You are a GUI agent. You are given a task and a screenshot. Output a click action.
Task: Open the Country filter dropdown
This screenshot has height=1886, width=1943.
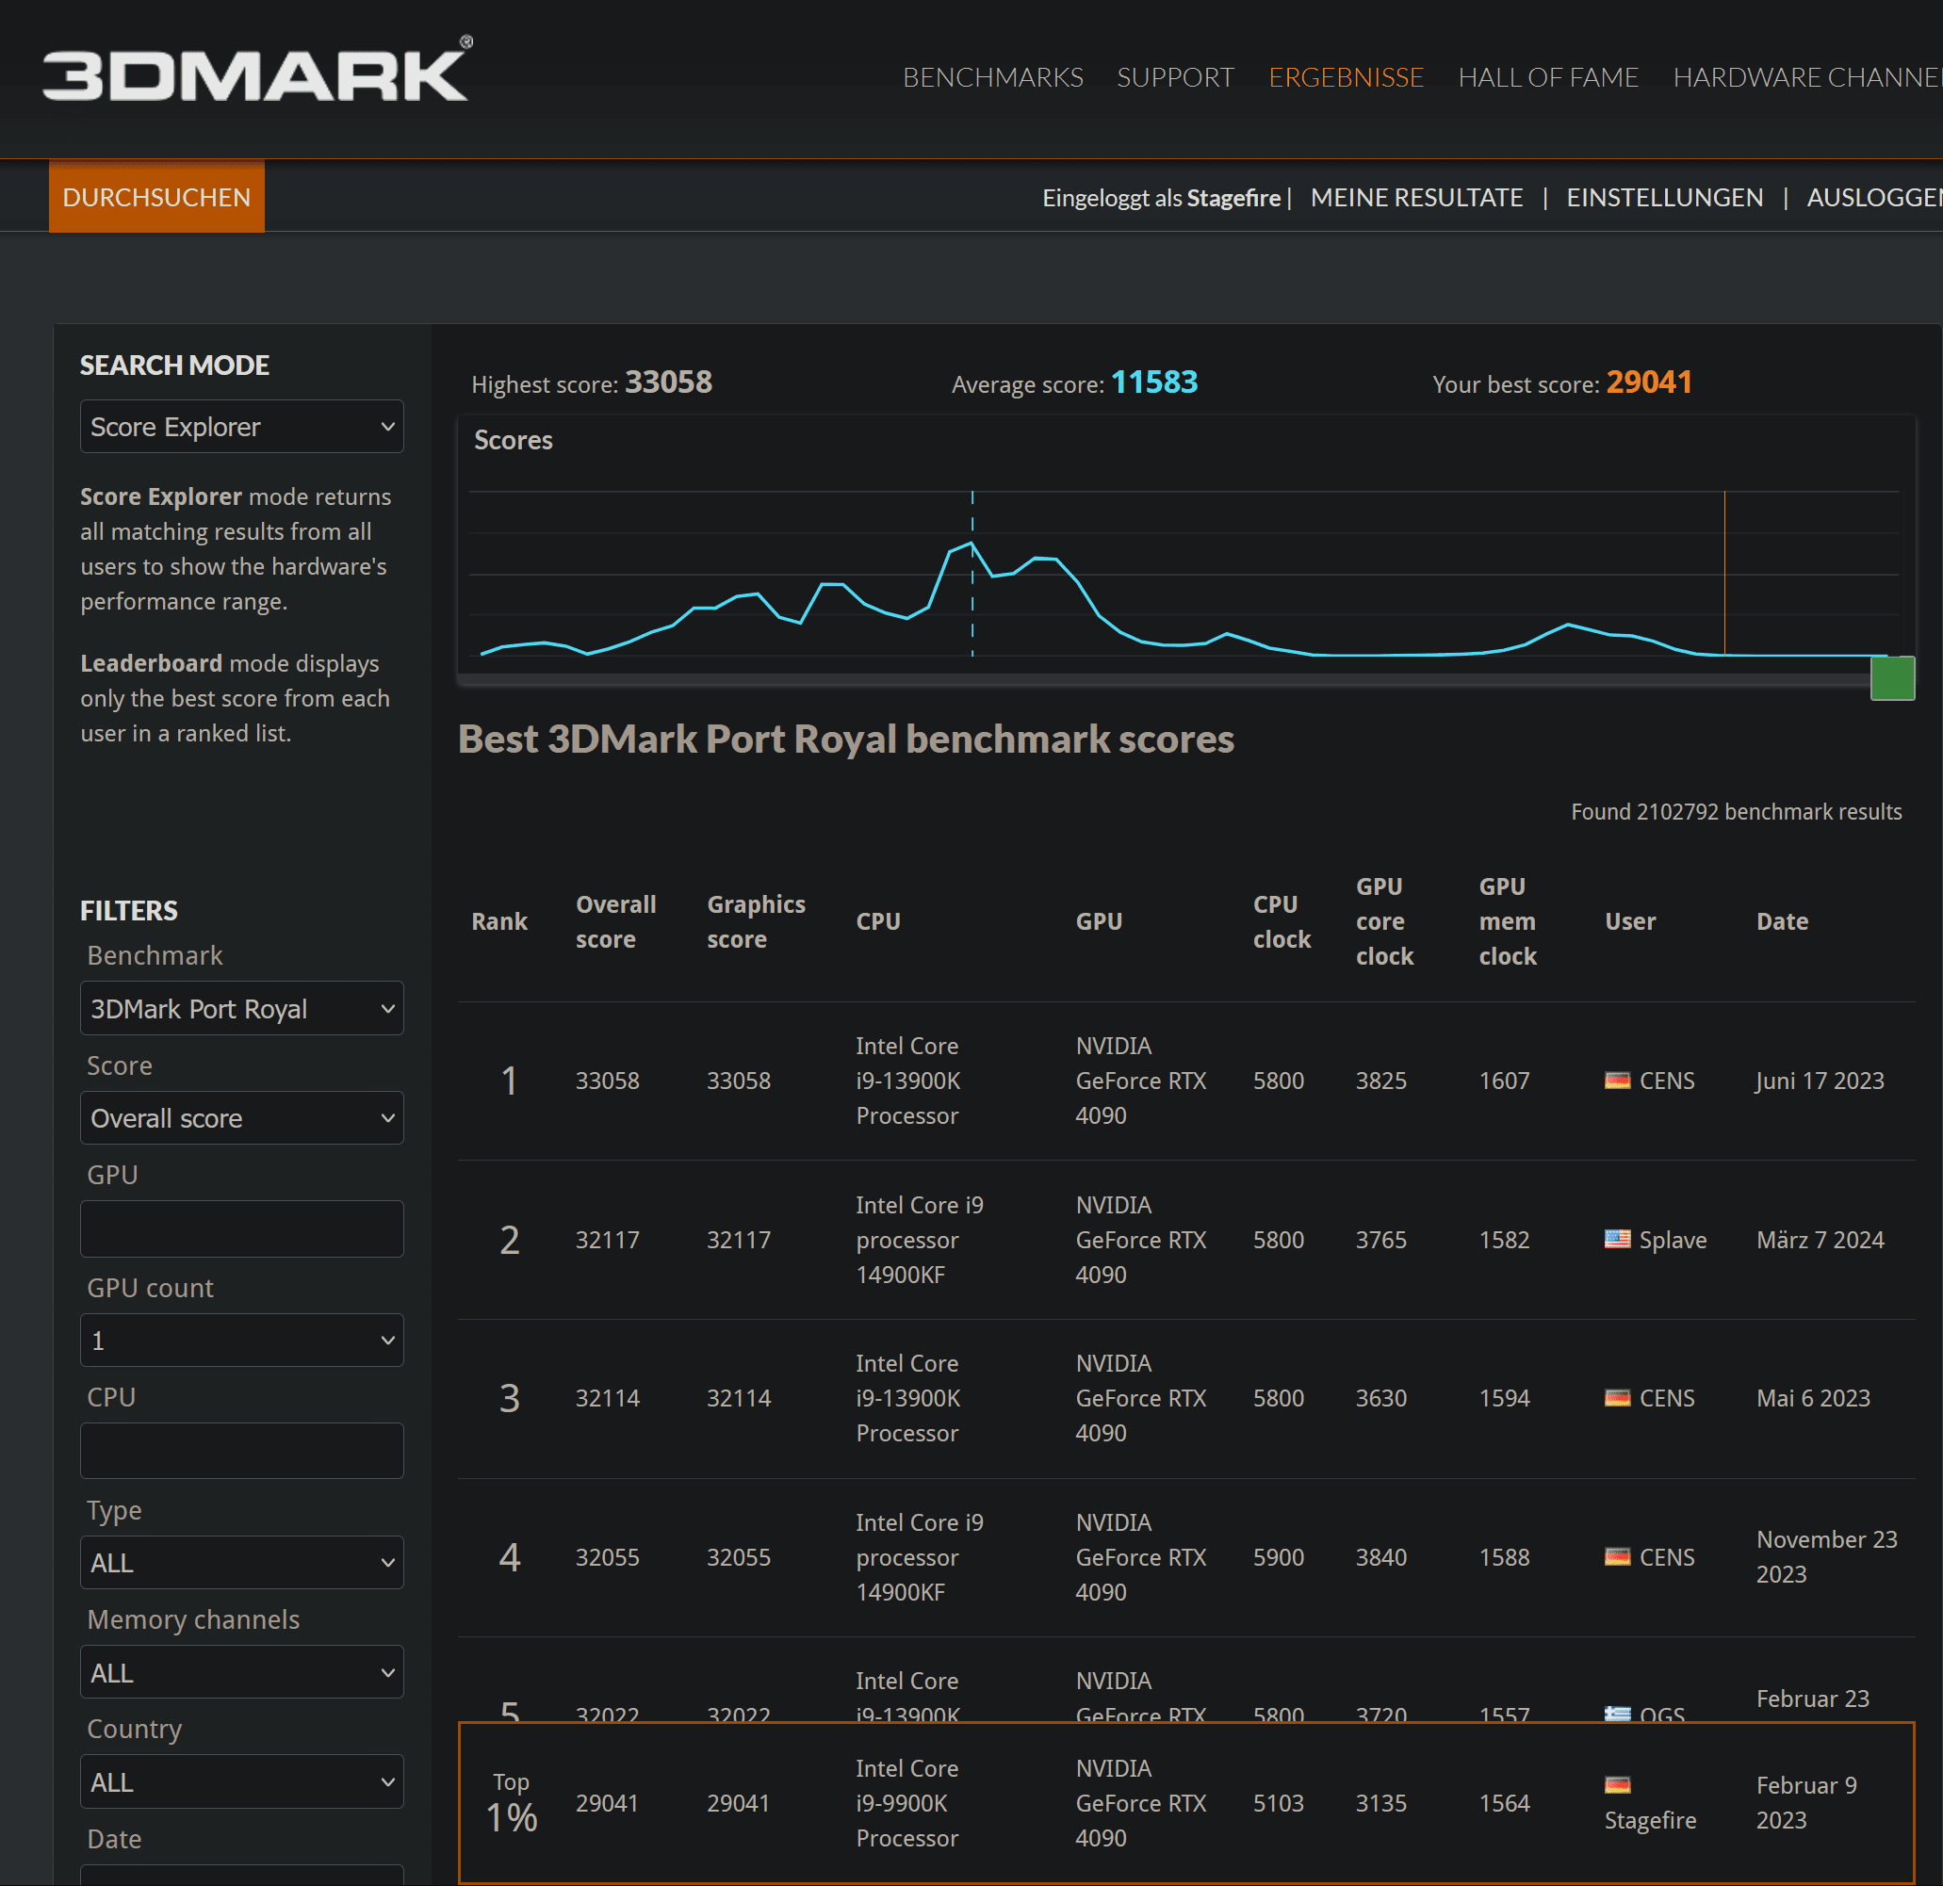(242, 1780)
